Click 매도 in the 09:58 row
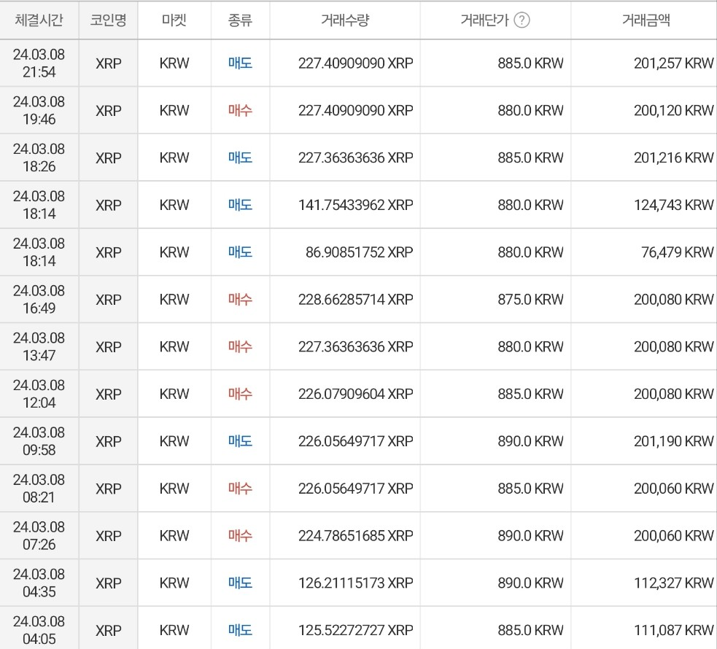717x649 pixels. point(240,441)
